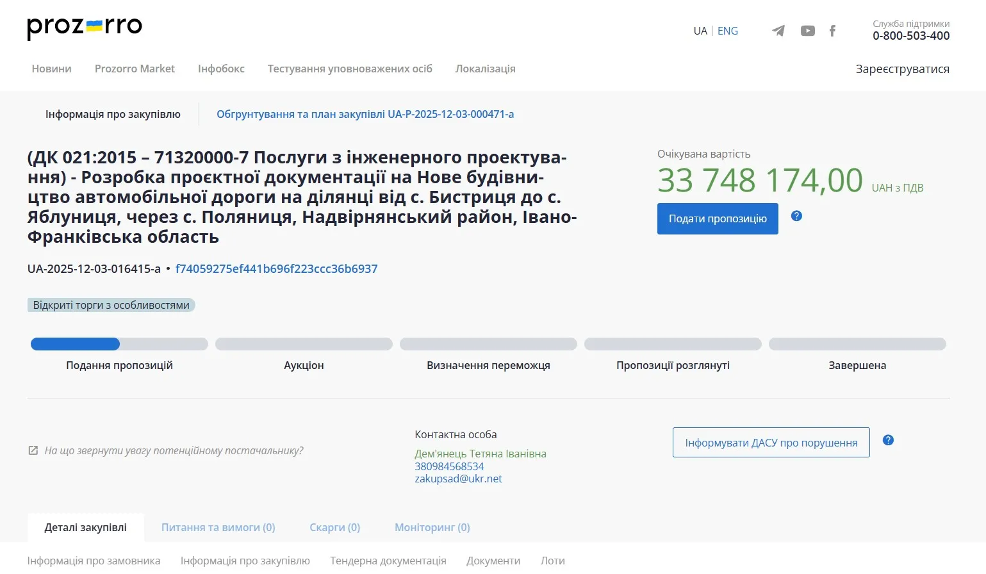This screenshot has height=574, width=986.
Task: Switch to the Скарги (0) tab
Action: [334, 527]
